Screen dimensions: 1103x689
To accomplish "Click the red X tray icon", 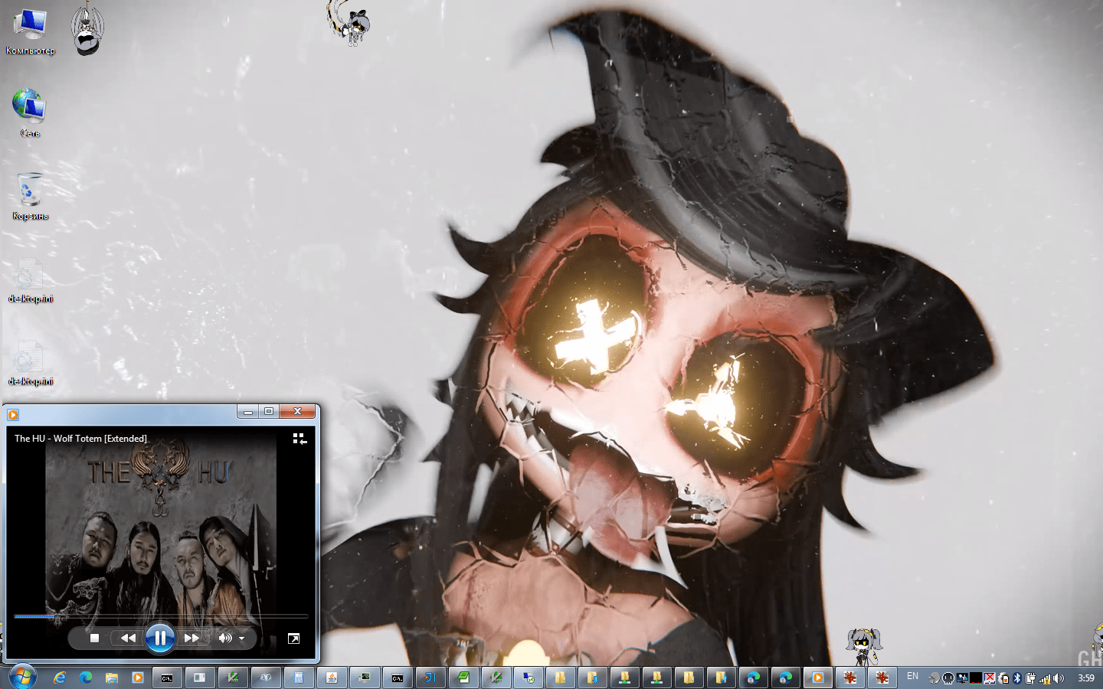I will 990,678.
